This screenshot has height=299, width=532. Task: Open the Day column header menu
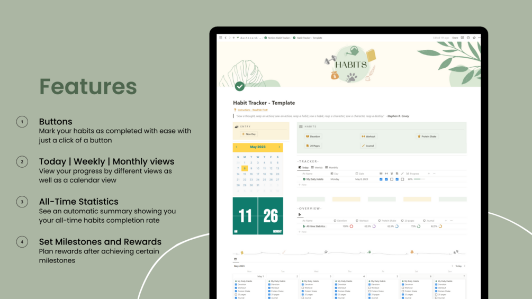(x=335, y=174)
